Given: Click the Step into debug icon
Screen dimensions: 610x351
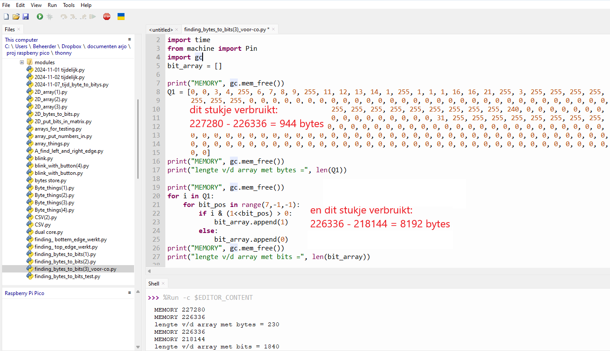Looking at the screenshot, I should (x=73, y=16).
